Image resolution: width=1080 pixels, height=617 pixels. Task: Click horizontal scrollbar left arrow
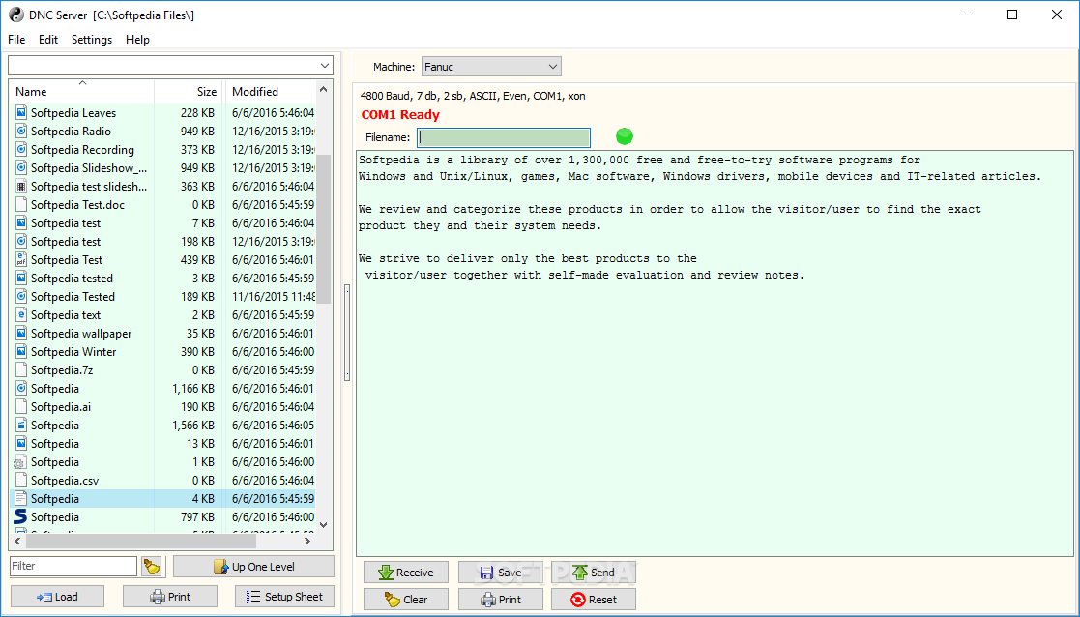tap(18, 542)
